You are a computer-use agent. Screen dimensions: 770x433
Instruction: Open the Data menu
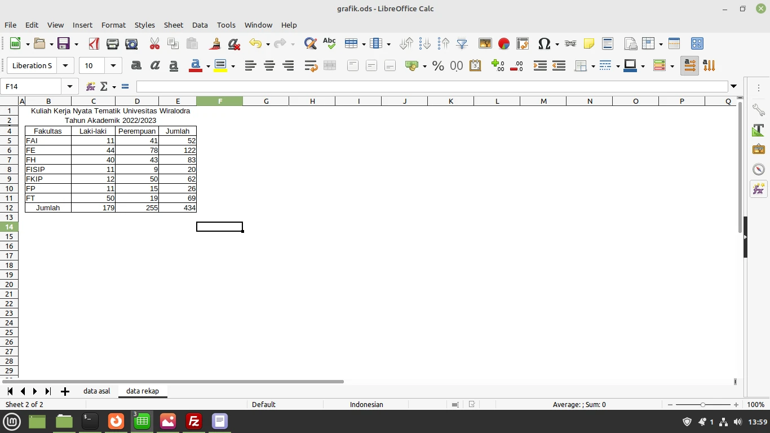200,25
